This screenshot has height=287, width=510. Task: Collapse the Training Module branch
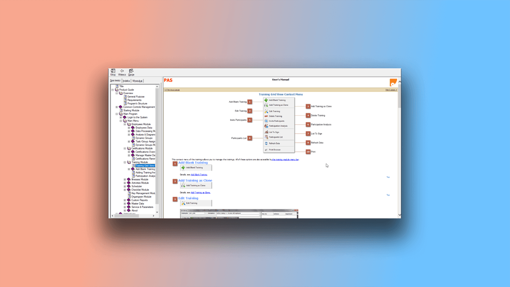125,162
